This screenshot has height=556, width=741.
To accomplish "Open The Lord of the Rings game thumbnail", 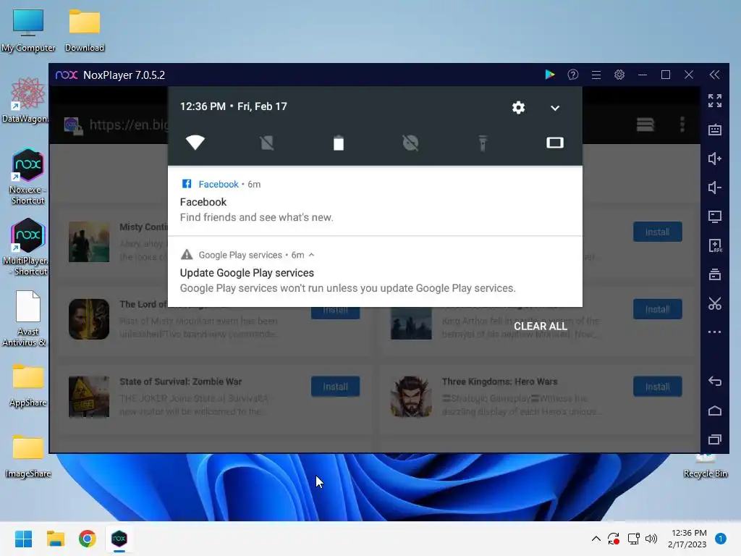I will pos(89,319).
